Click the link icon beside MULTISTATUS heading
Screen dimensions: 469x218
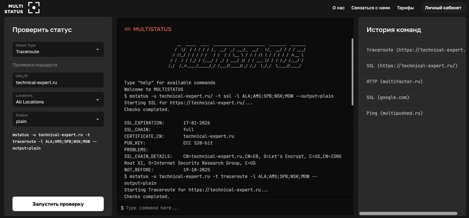pyautogui.click(x=127, y=29)
